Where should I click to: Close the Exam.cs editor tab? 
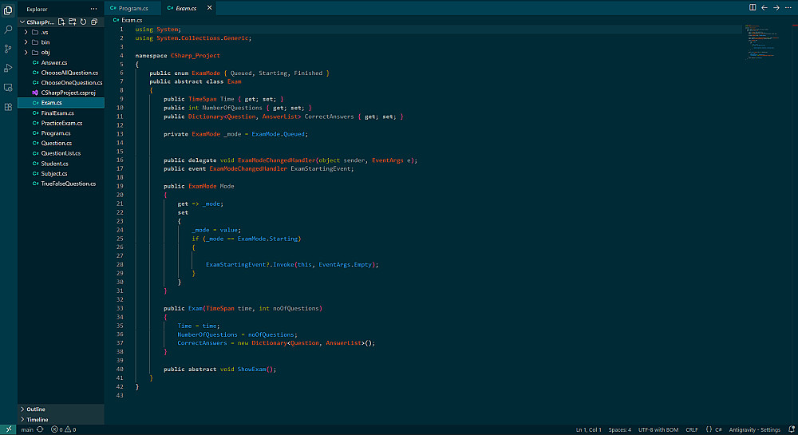tap(210, 8)
